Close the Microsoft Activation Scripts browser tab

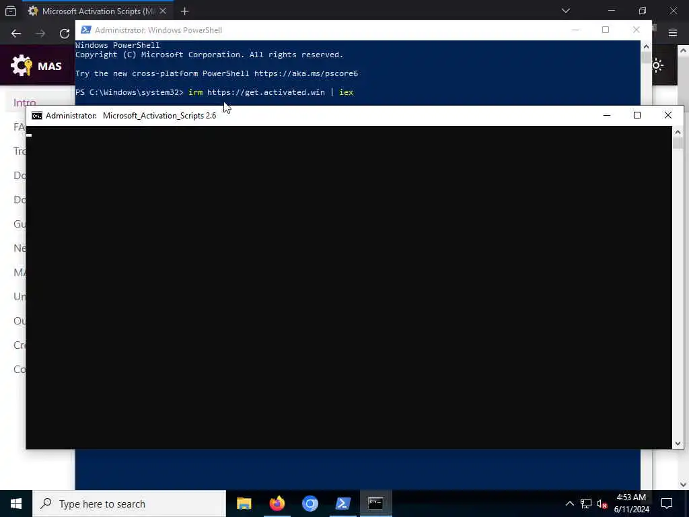click(x=163, y=11)
